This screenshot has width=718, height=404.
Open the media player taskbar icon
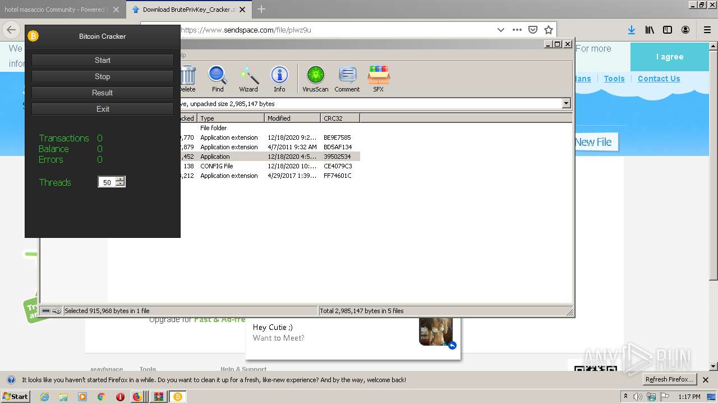point(82,397)
